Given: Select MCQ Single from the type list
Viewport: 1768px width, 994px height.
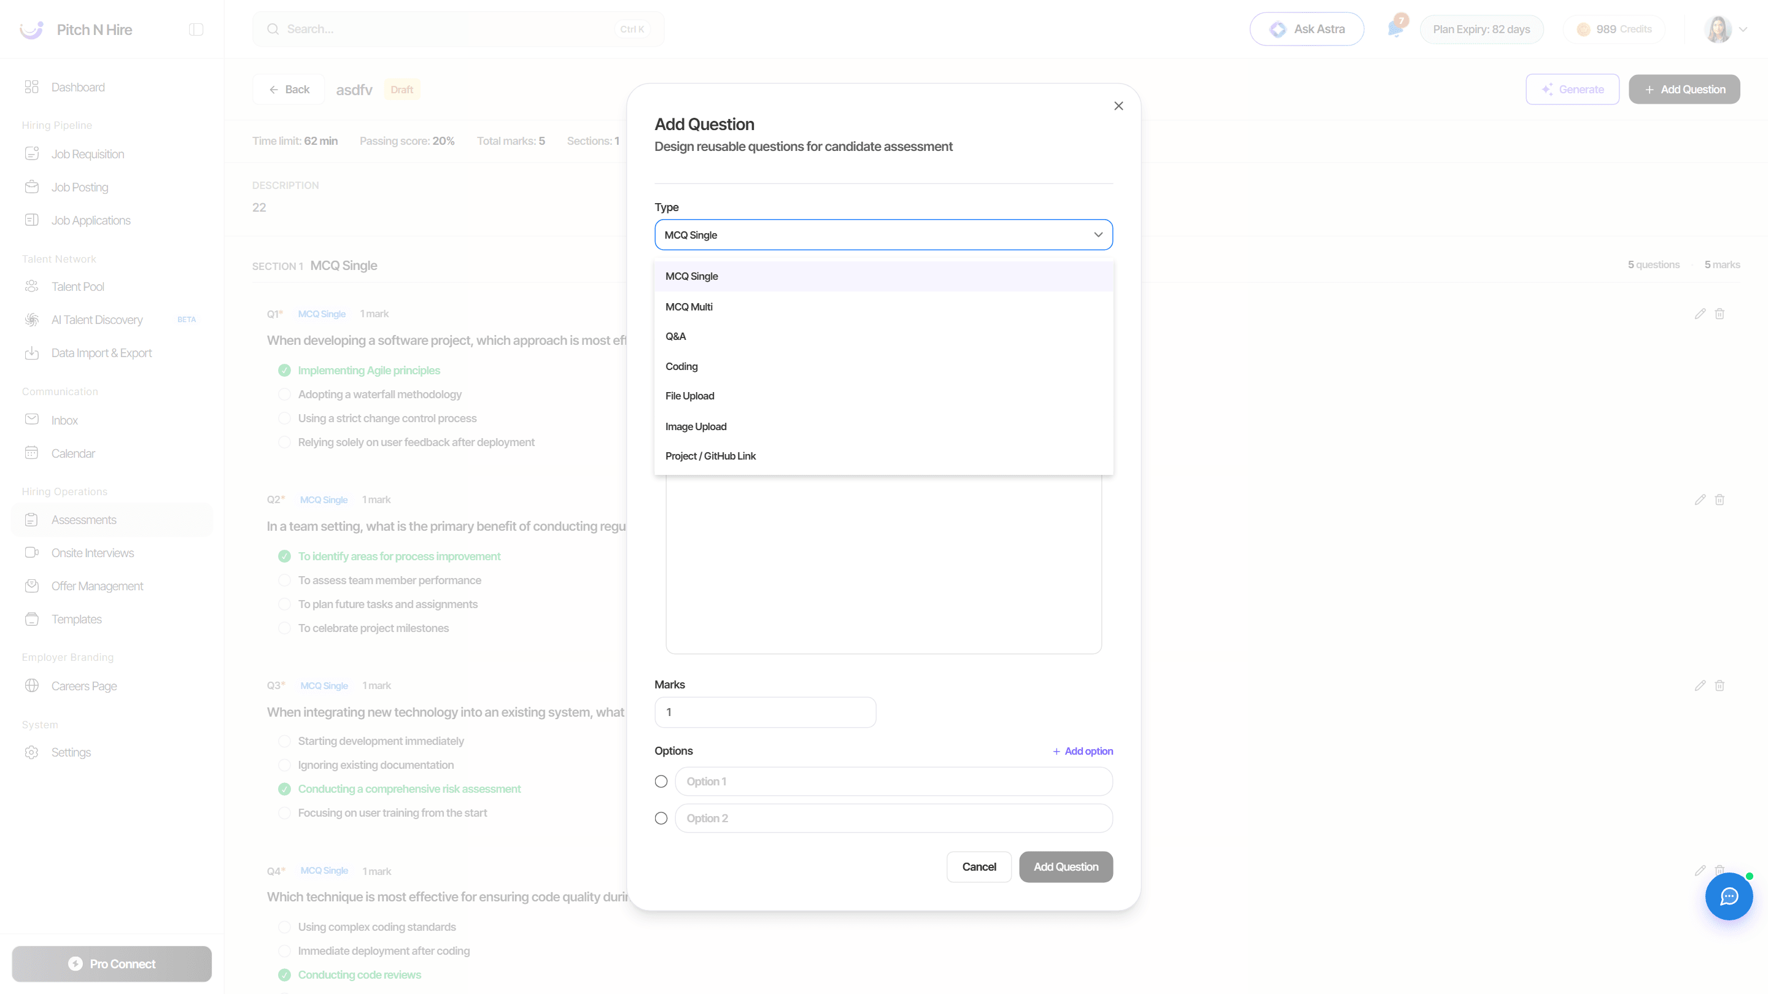Looking at the screenshot, I should [x=884, y=277].
